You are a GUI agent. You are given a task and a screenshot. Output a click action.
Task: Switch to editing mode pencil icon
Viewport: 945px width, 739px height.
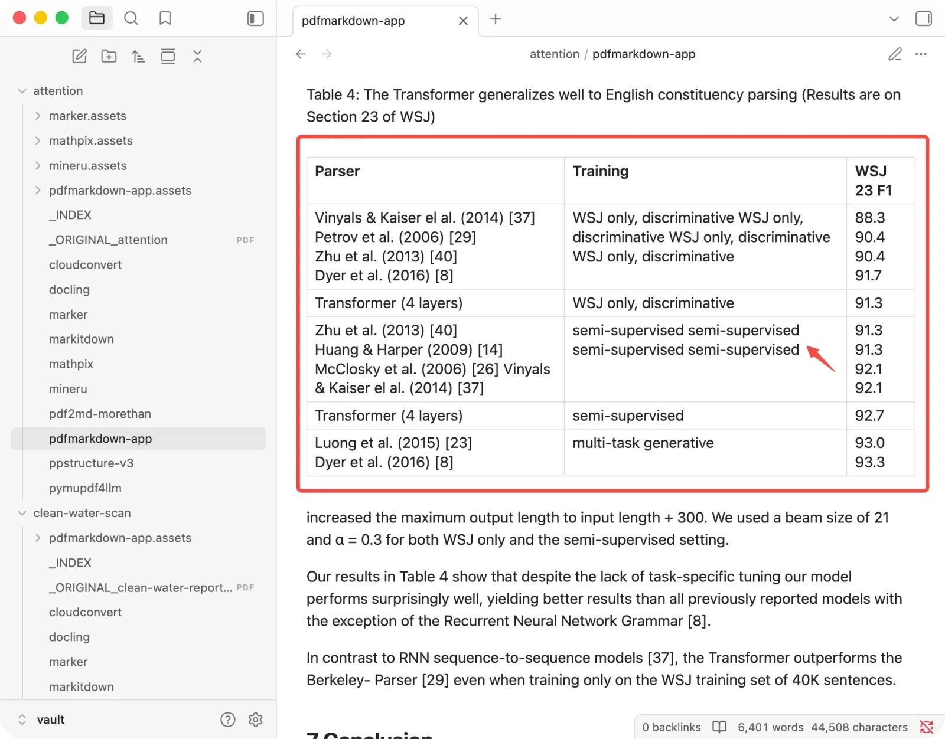(895, 54)
